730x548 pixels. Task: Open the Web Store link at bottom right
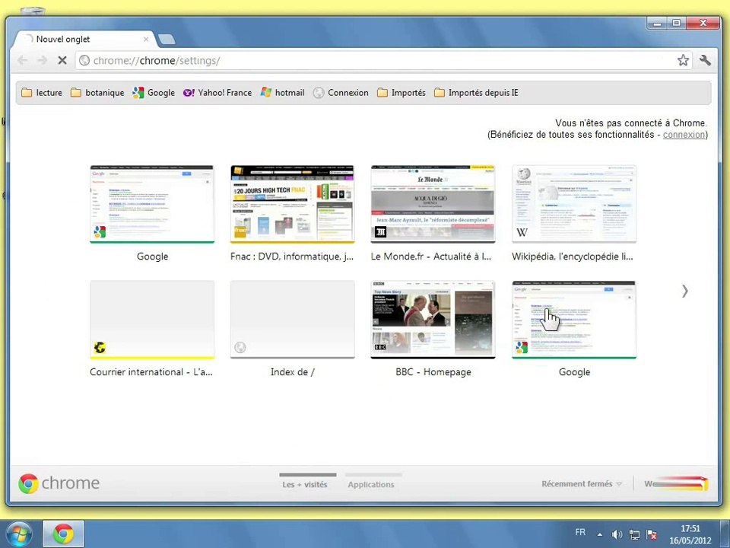[677, 484]
